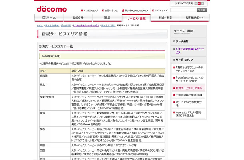
Task: Click the icon before My docomo ログイン
Action: point(123,10)
